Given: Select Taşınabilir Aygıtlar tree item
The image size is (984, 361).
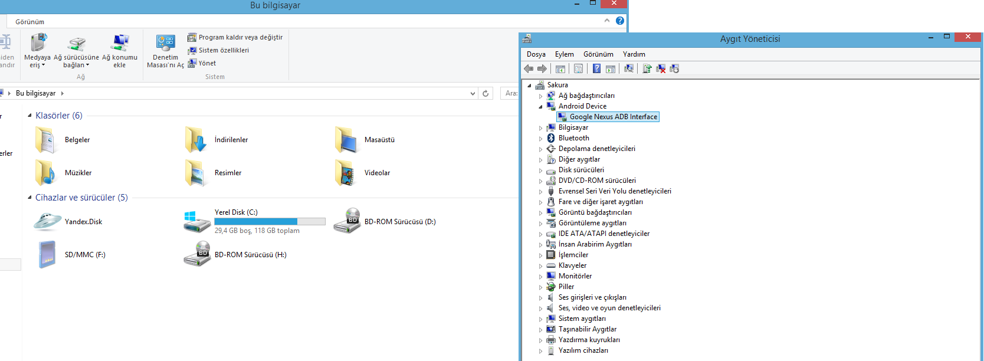Looking at the screenshot, I should click(588, 329).
